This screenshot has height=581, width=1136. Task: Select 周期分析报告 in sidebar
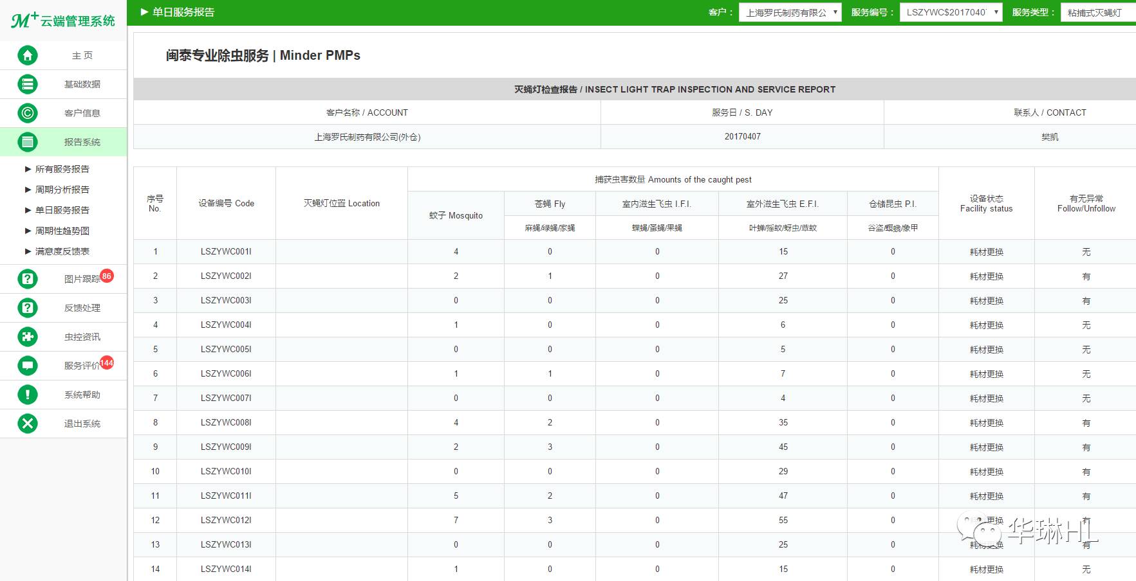[x=62, y=190]
